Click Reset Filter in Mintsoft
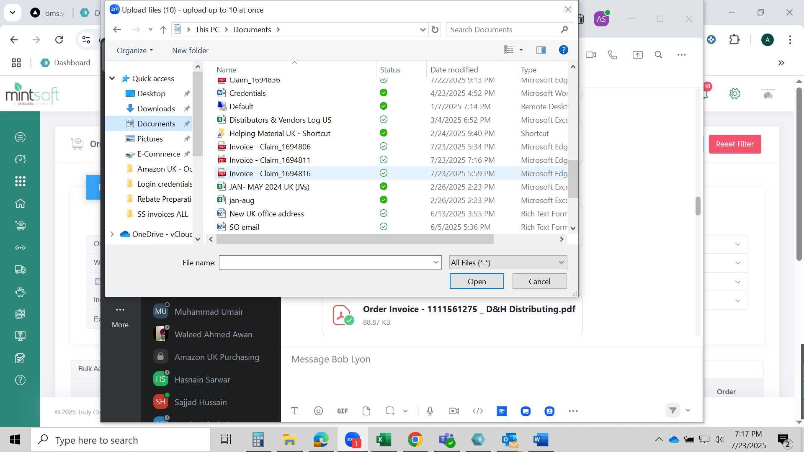 point(734,144)
